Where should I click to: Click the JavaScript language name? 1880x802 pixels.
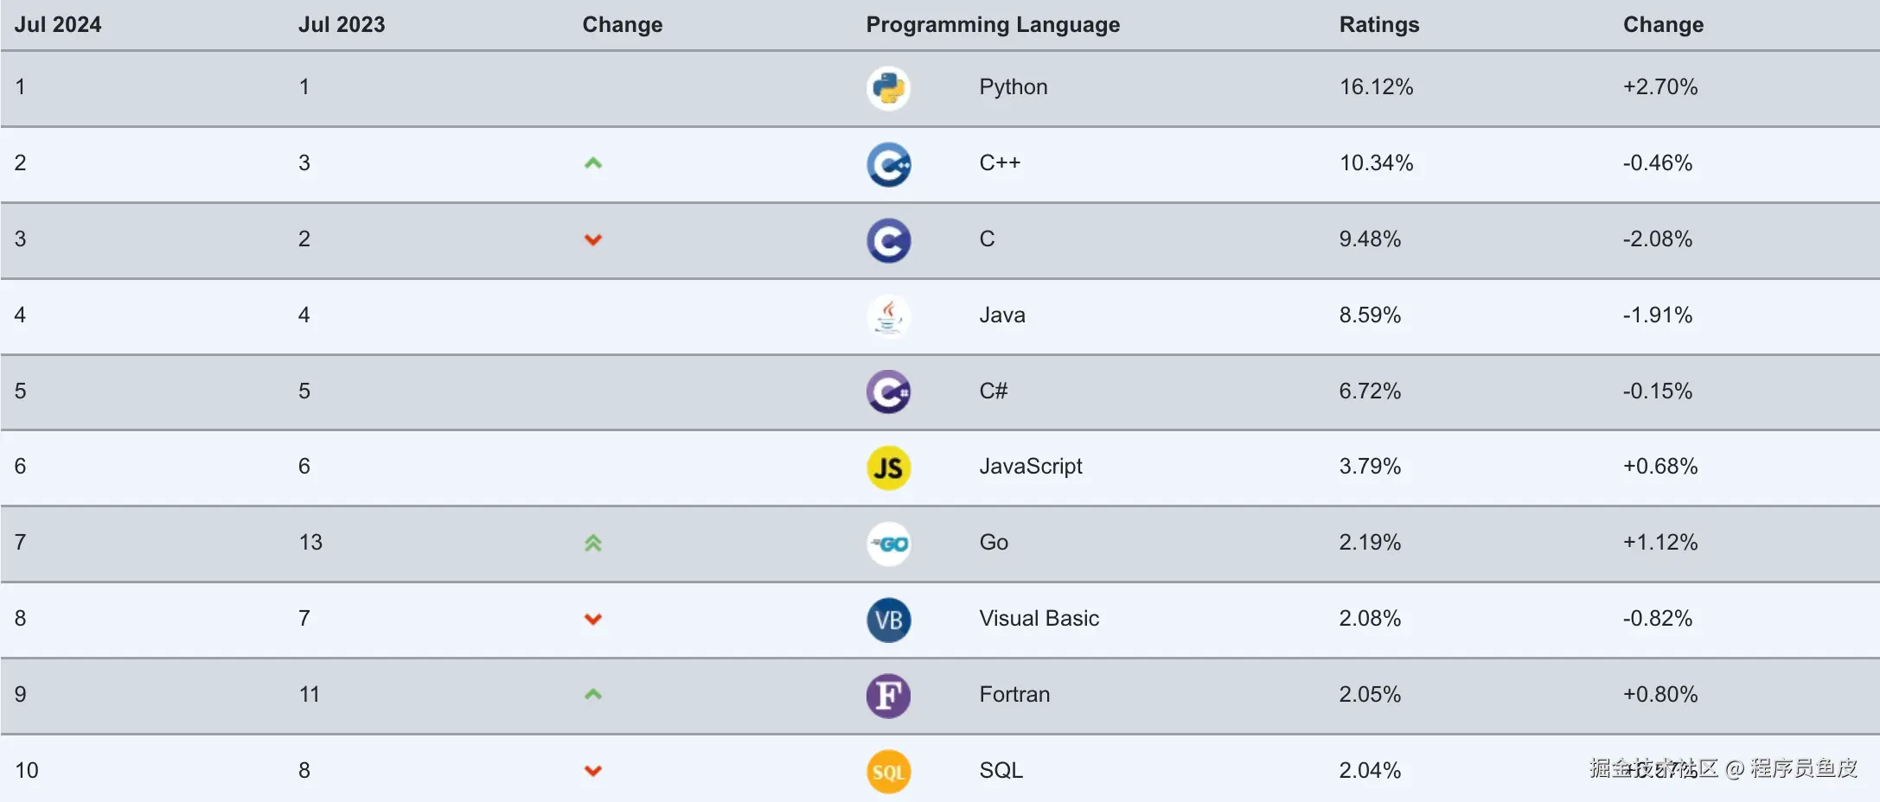[x=1030, y=467]
